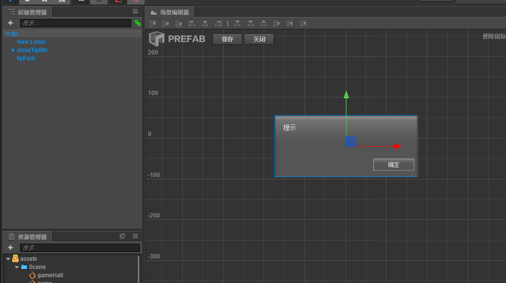The image size is (506, 283).
Task: Click the align left edges icon
Action: click(x=192, y=23)
